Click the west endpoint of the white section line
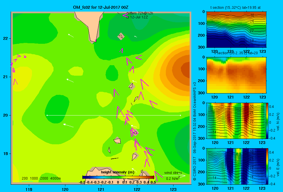This screenshot has height=192, width=283. 47,115
